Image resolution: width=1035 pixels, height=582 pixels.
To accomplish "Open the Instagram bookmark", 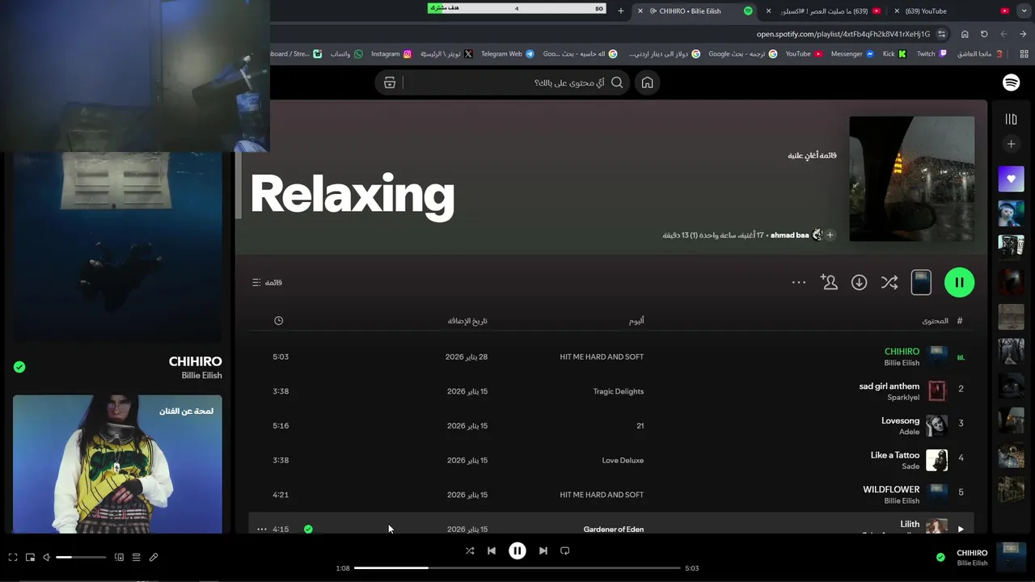I will [x=391, y=53].
